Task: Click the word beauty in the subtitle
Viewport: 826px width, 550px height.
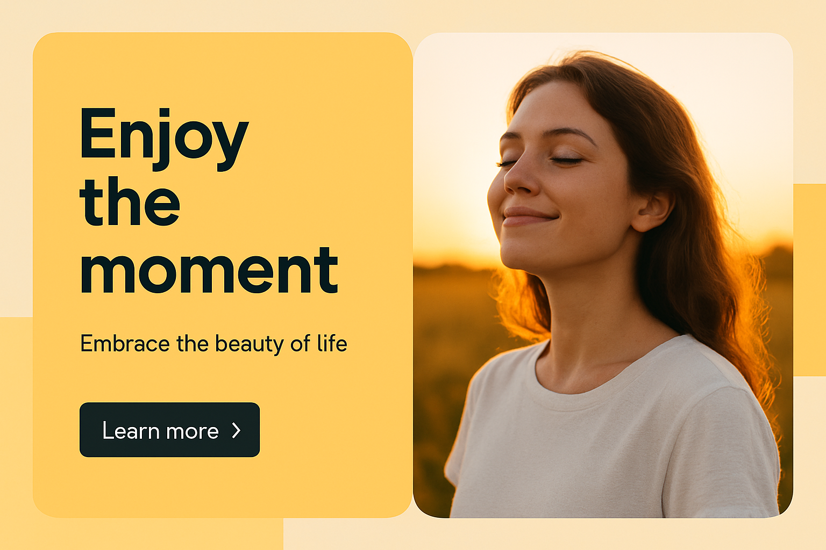Action: point(250,344)
